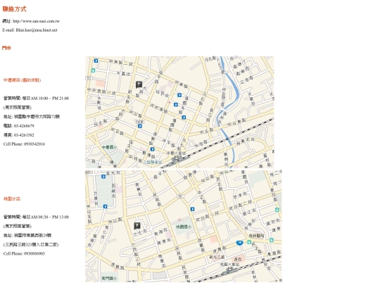Click the 門市 section heading
This screenshot has height=285, width=380.
tap(6, 48)
